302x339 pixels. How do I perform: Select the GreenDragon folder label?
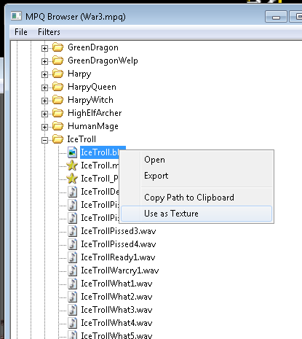pyautogui.click(x=93, y=47)
